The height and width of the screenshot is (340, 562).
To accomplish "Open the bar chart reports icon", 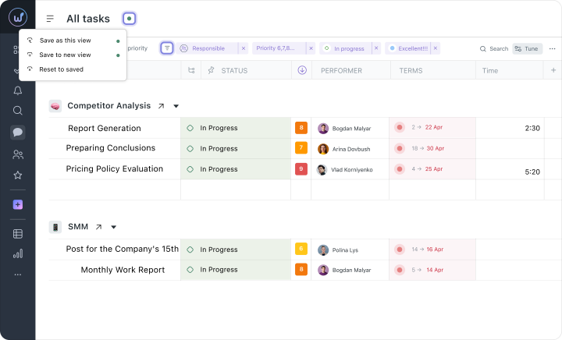I will pos(17,253).
